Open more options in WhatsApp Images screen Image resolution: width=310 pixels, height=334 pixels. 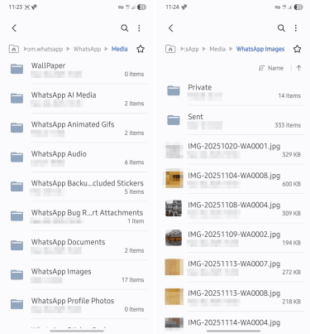click(296, 28)
